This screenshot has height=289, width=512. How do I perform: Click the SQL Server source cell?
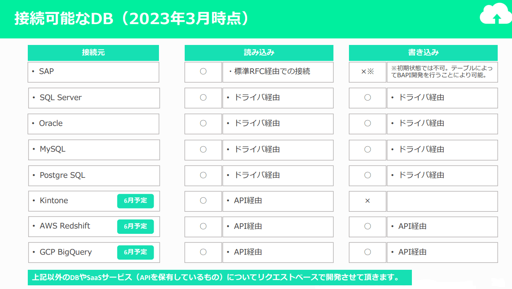pos(94,98)
